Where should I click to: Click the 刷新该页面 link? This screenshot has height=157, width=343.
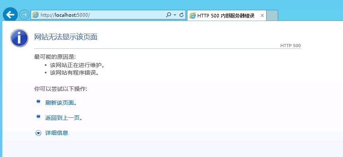tap(61, 103)
